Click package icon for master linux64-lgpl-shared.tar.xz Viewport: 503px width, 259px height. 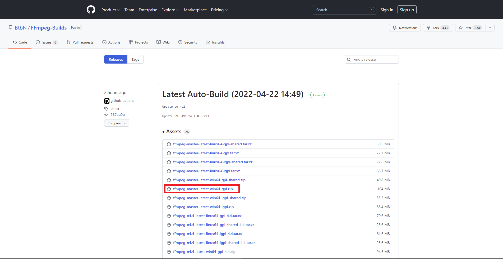click(x=169, y=162)
